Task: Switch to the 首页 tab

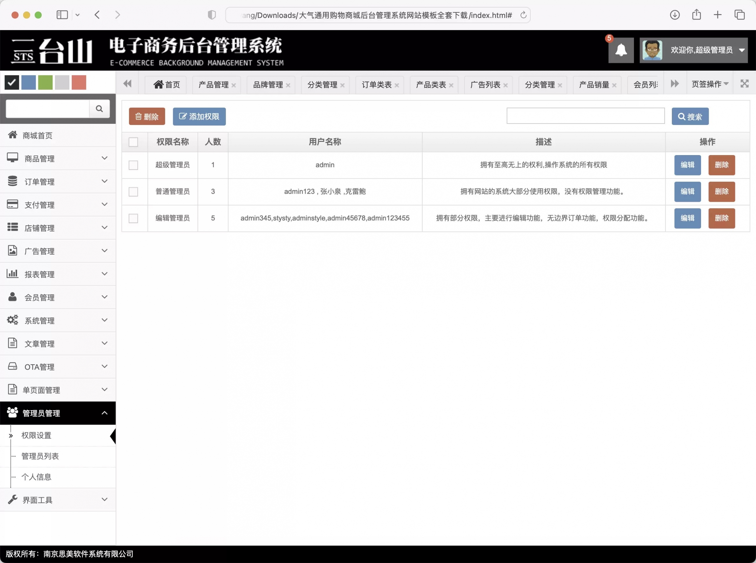Action: click(166, 84)
